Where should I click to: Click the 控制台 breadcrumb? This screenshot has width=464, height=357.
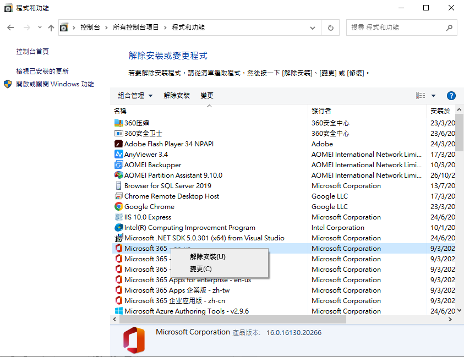(x=90, y=28)
